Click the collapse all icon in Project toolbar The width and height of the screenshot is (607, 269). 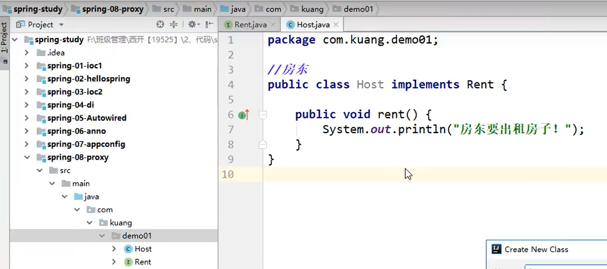pyautogui.click(x=174, y=25)
